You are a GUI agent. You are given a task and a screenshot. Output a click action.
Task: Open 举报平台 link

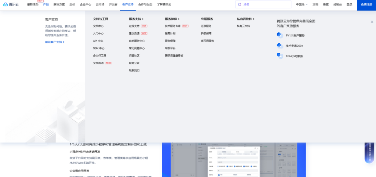pos(170,48)
